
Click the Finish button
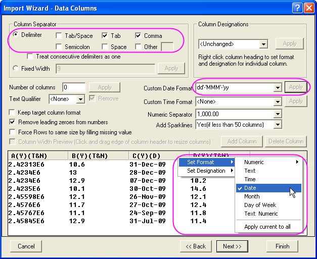pos(282,246)
